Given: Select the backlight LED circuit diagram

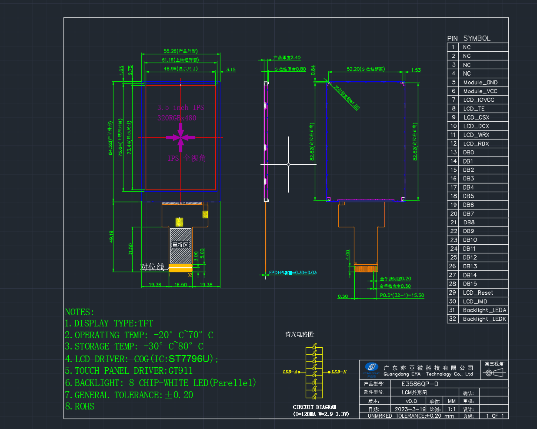Looking at the screenshot, I should tap(314, 372).
